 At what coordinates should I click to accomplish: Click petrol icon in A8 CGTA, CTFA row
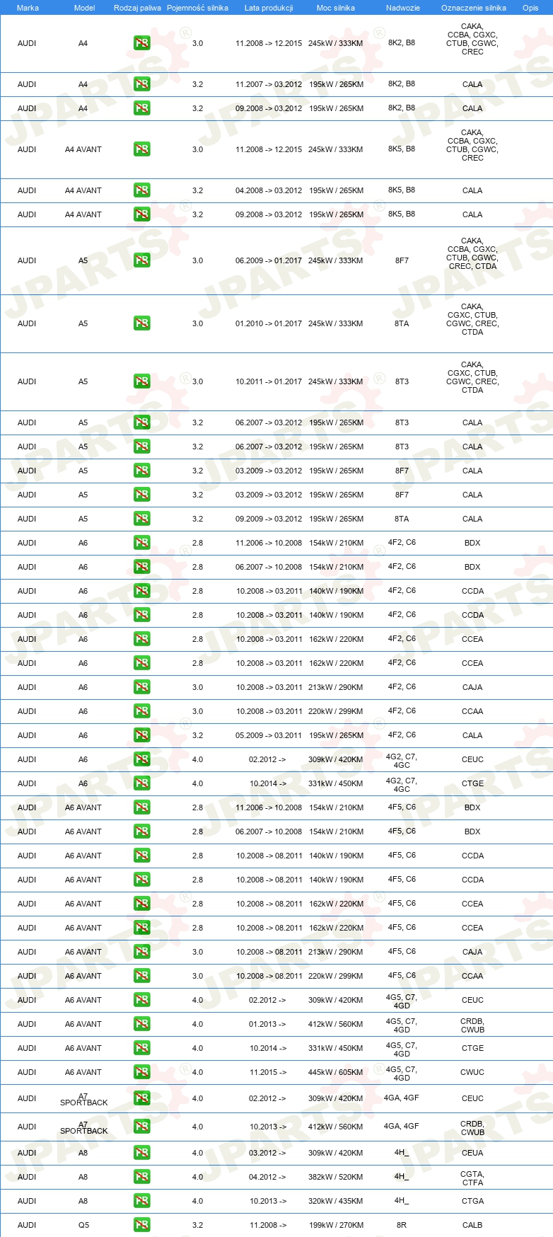142,1177
